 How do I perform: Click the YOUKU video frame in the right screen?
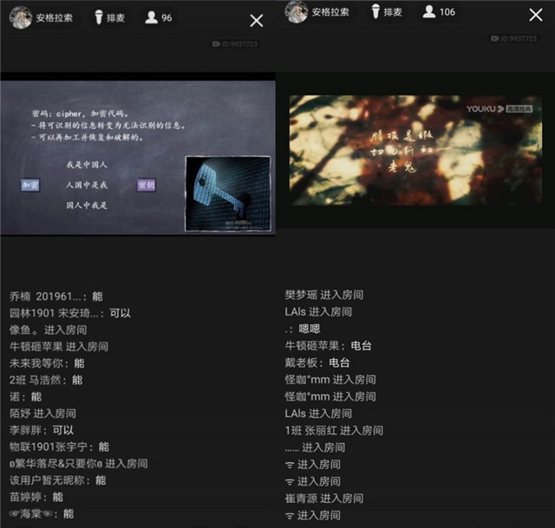(415, 150)
